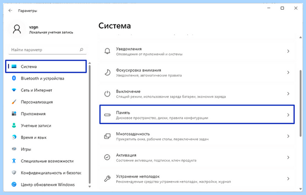Click Оповещения от приложений и системы text
306x195 pixels.
click(x=149, y=54)
